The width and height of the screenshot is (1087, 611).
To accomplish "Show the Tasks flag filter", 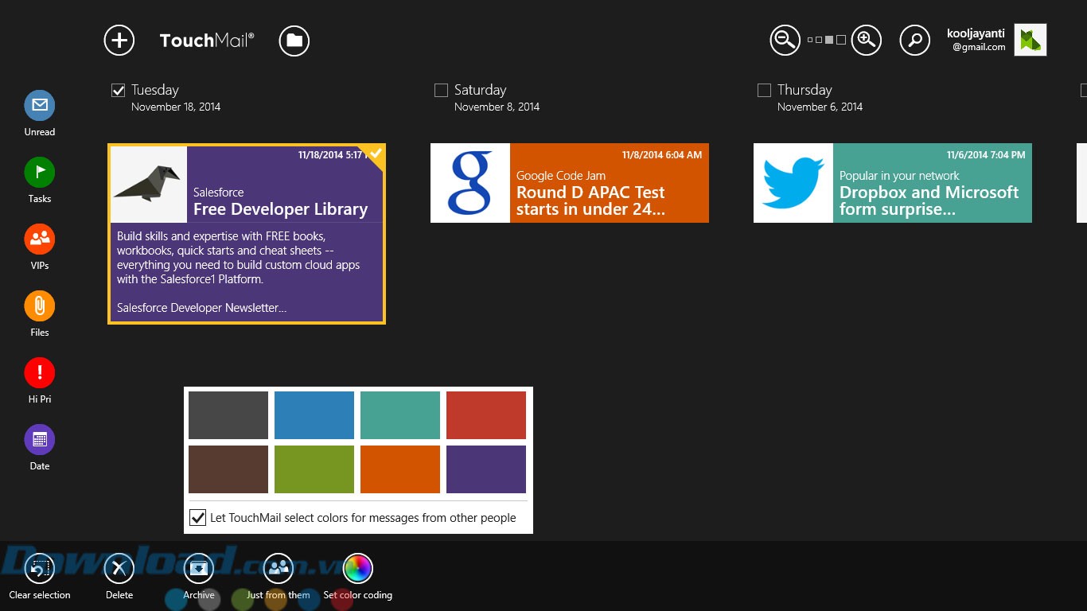I will [x=40, y=173].
